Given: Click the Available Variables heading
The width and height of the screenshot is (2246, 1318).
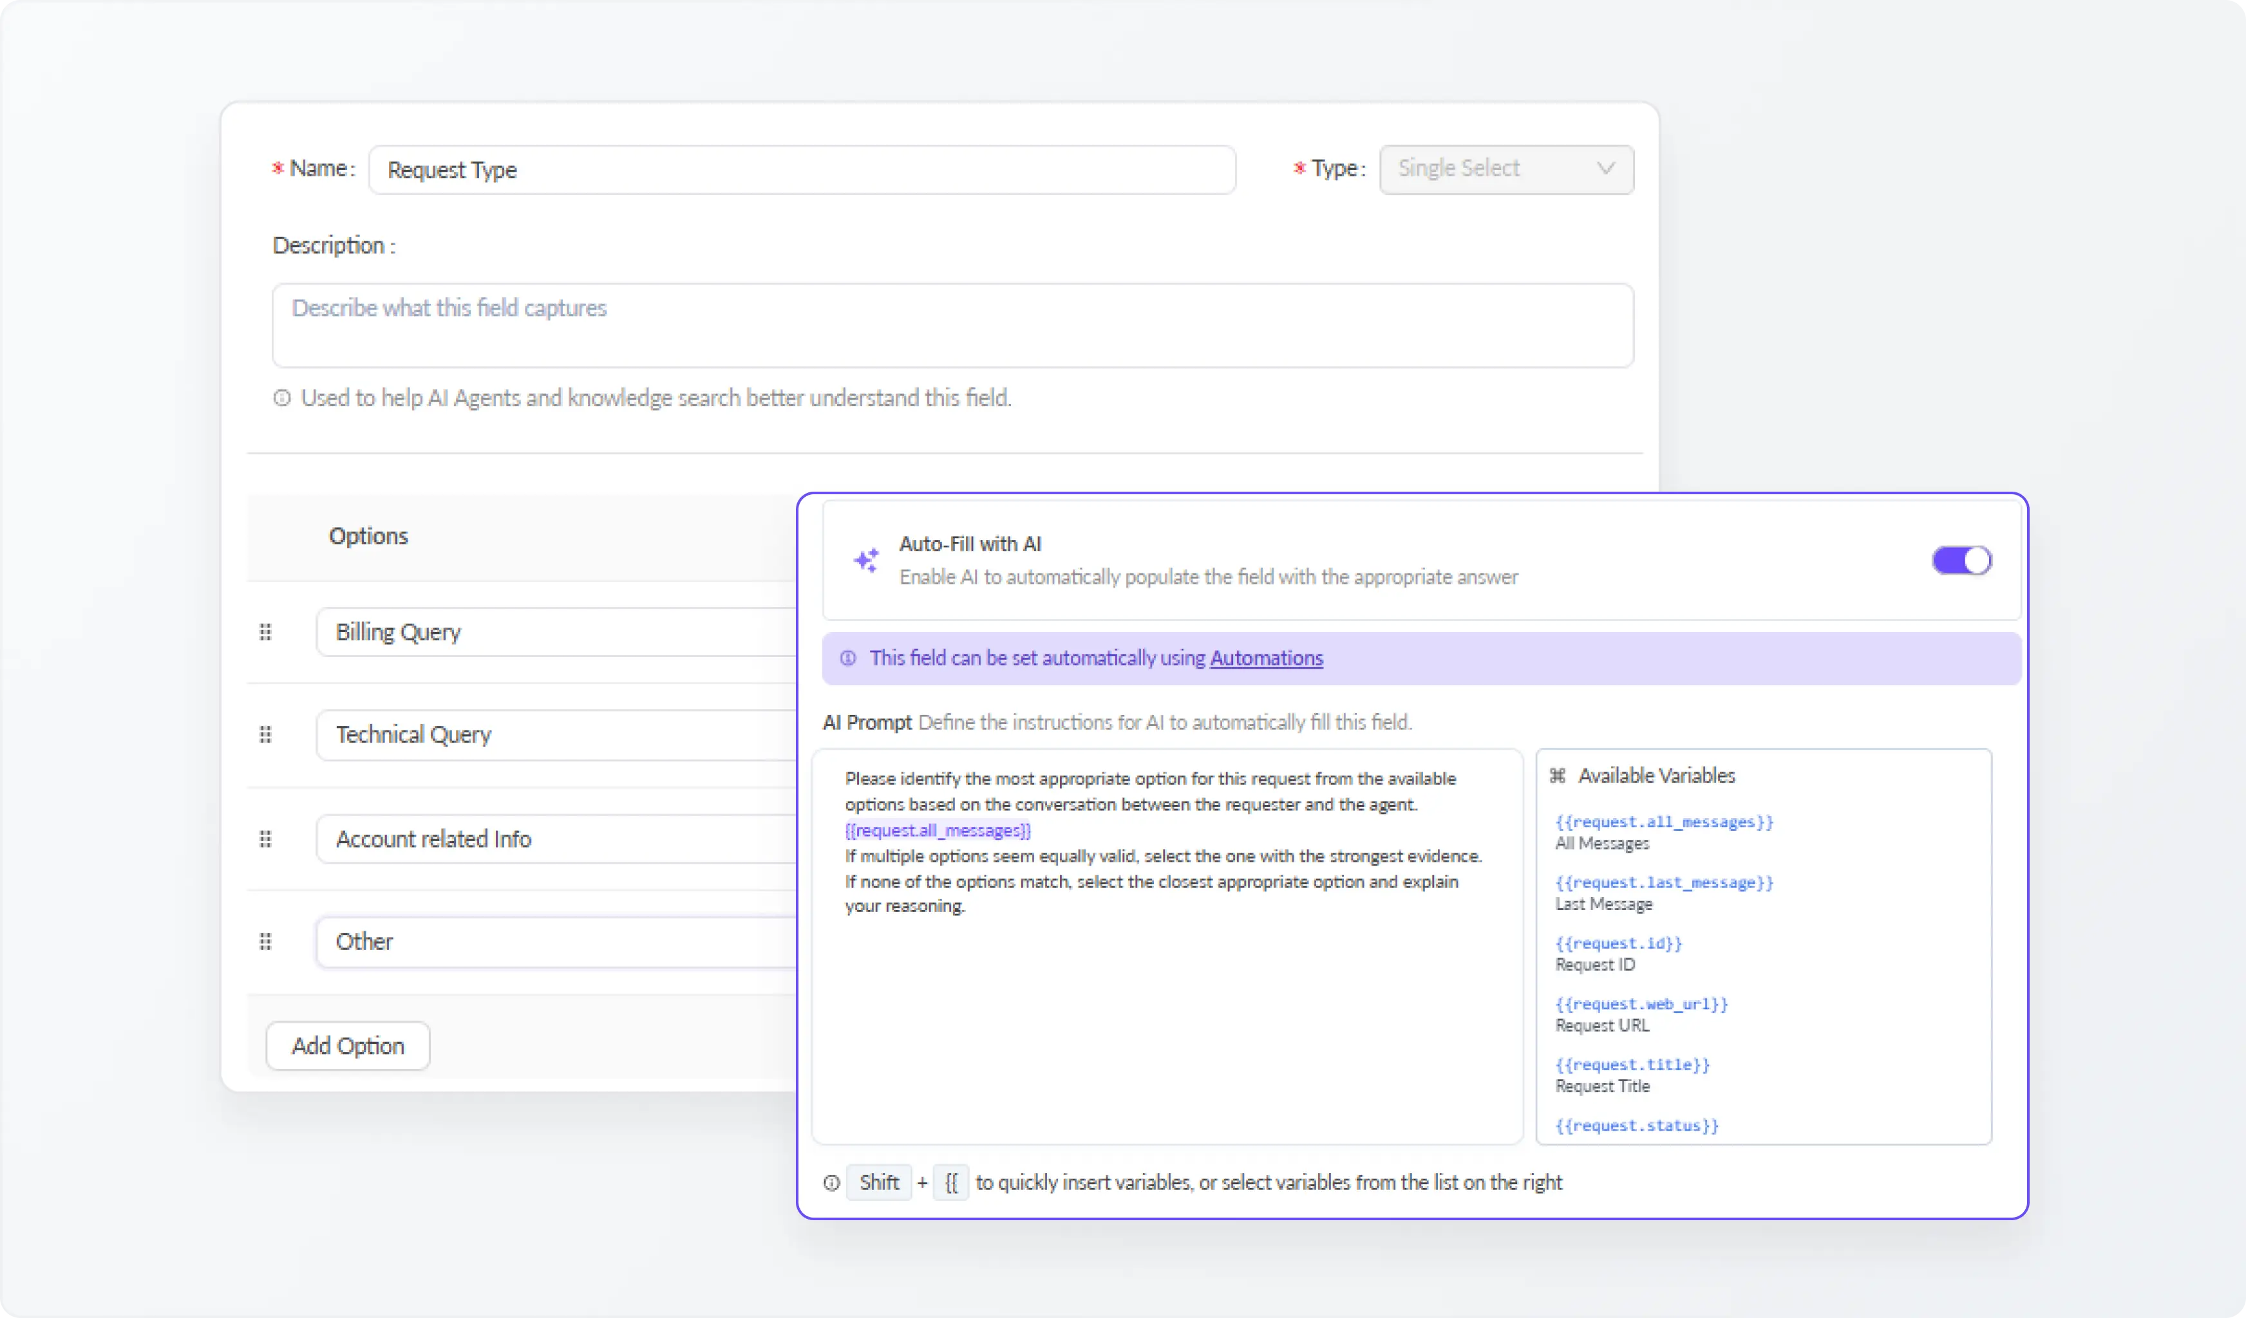Looking at the screenshot, I should pyautogui.click(x=1656, y=775).
